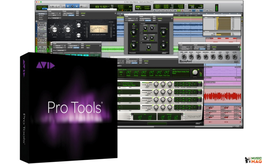Click the Xpand Decay smart knob

click(x=136, y=73)
